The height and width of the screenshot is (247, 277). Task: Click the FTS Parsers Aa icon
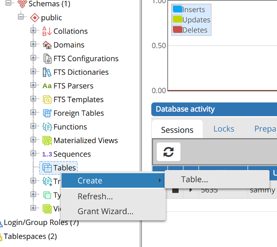tap(47, 86)
